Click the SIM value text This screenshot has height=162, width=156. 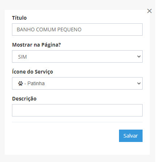(x=22, y=57)
